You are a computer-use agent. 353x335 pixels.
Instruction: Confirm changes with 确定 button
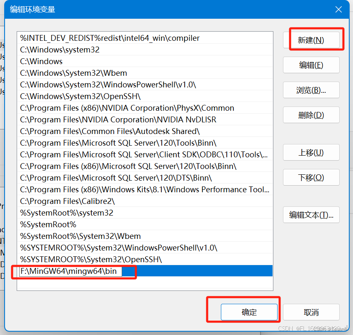pos(249,312)
